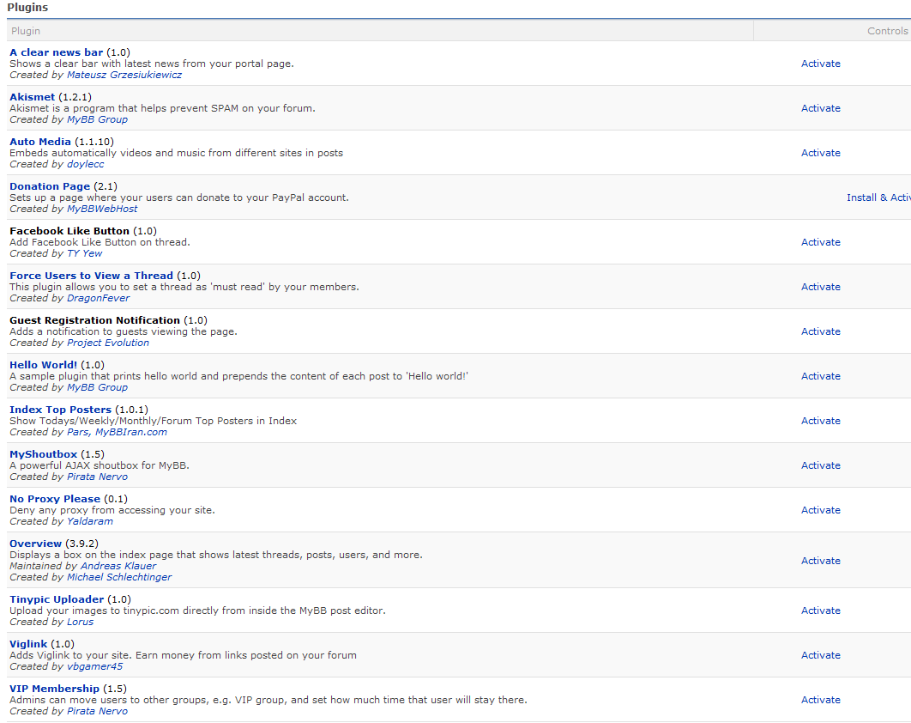Open Force Users to View a Thread link
911x723 pixels.
(x=91, y=276)
